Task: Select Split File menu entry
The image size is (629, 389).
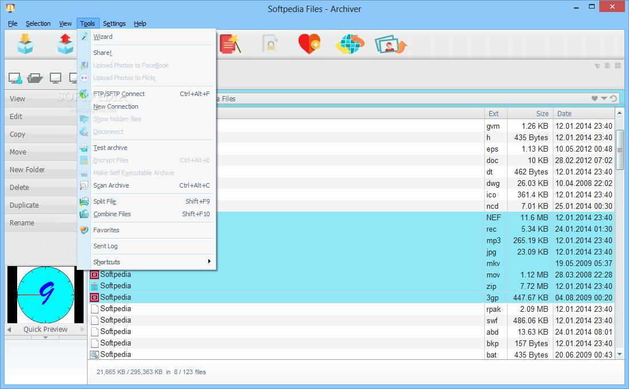Action: click(147, 201)
